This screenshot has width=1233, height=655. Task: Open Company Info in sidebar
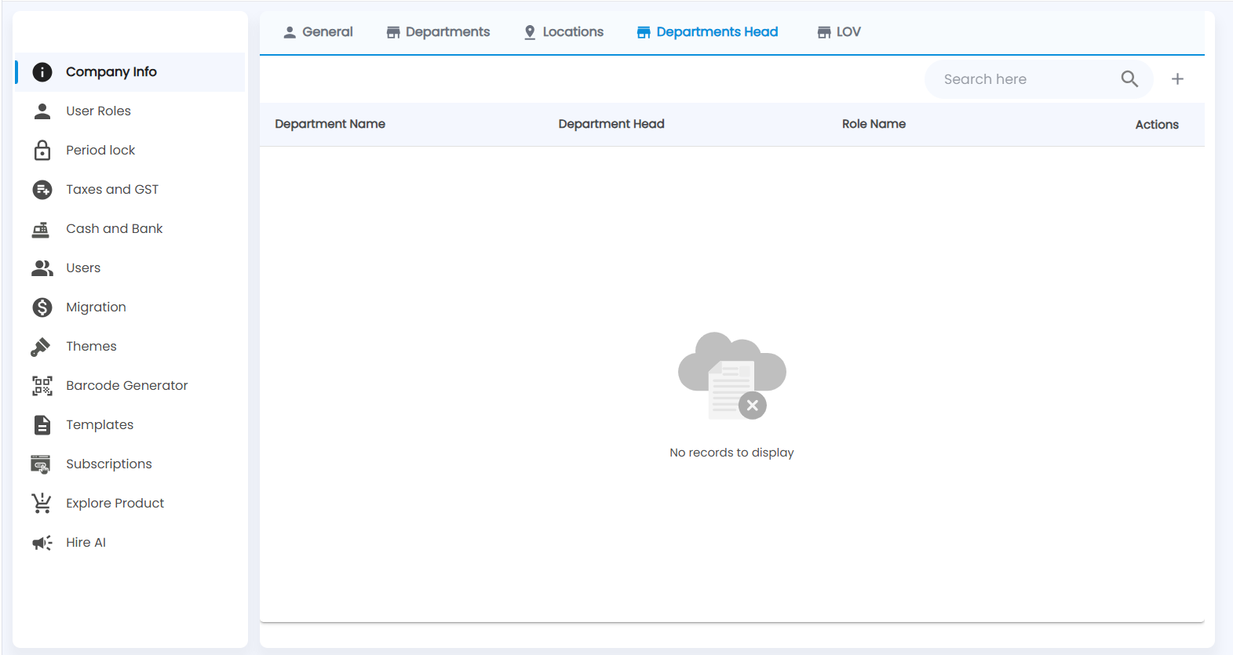[130, 72]
